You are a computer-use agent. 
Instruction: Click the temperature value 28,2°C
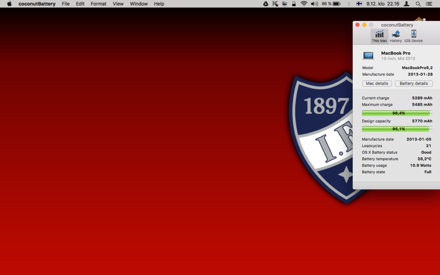[424, 159]
